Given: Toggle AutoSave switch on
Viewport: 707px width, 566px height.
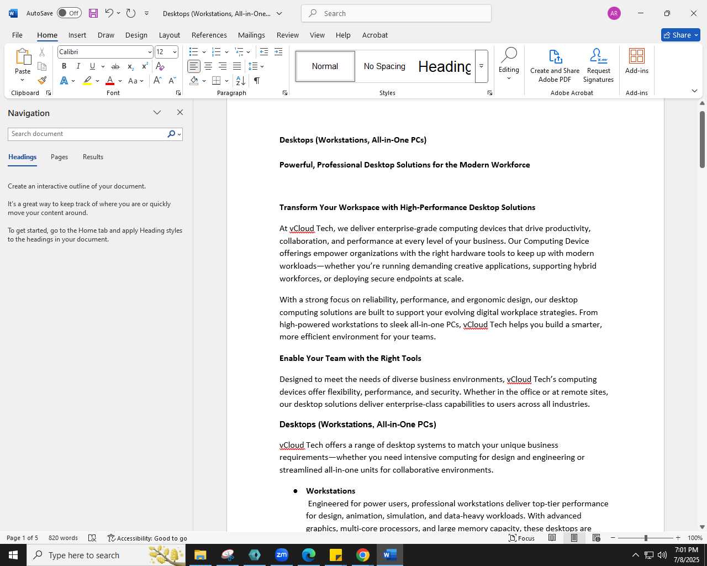Looking at the screenshot, I should (x=69, y=13).
